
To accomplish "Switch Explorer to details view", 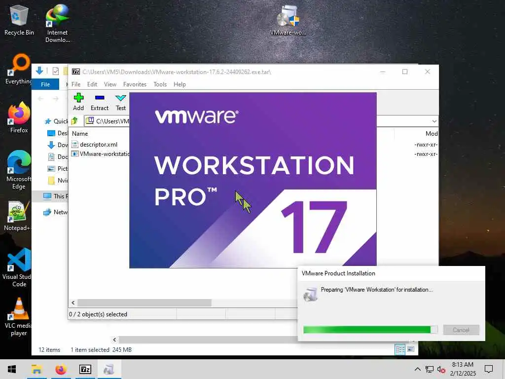I will (x=400, y=349).
